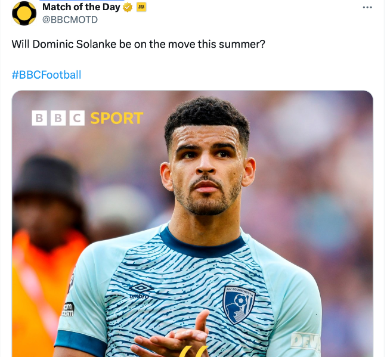Click the player's dark curly hair
The image size is (387, 357).
coord(206,116)
